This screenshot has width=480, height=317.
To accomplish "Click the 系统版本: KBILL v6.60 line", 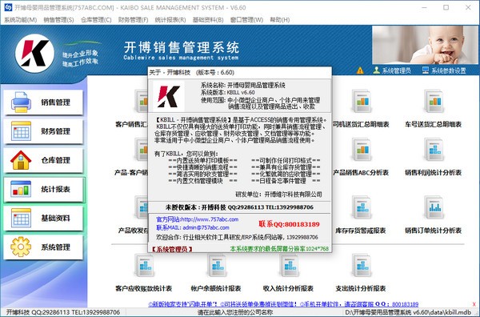I will click(228, 92).
